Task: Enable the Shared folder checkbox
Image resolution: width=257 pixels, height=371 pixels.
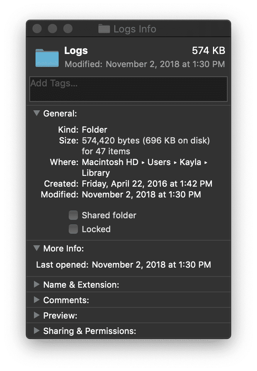Action: coord(73,215)
